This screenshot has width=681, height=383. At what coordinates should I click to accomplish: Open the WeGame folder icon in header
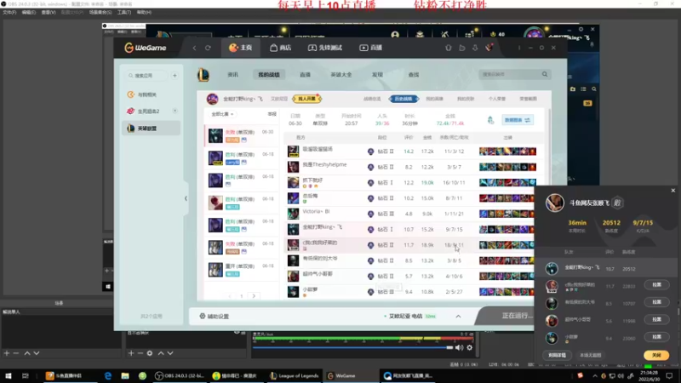tap(461, 48)
